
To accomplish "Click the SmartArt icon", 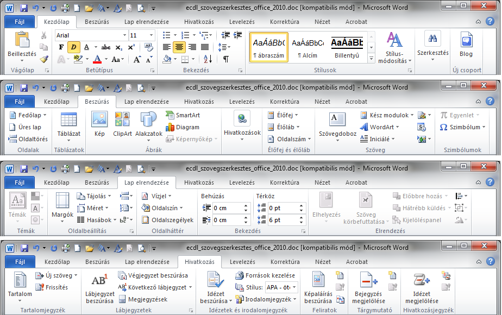I will tap(170, 115).
